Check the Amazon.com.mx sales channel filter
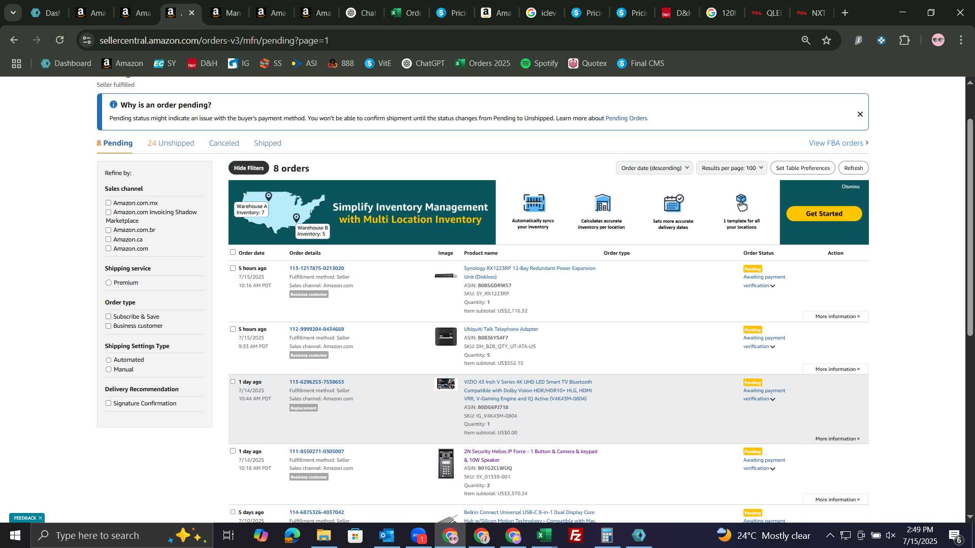The width and height of the screenshot is (975, 548). coord(108,203)
